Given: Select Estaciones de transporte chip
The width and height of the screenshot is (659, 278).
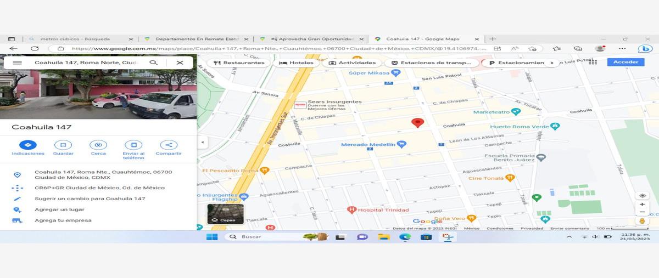Looking at the screenshot, I should (432, 63).
